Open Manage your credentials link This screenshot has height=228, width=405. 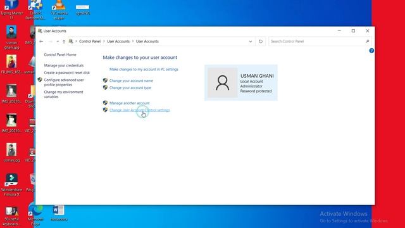coord(63,65)
